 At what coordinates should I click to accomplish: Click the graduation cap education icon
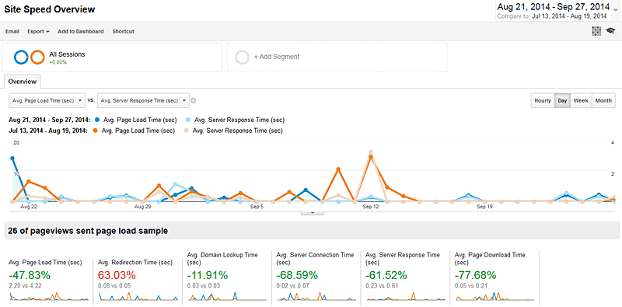pos(610,31)
